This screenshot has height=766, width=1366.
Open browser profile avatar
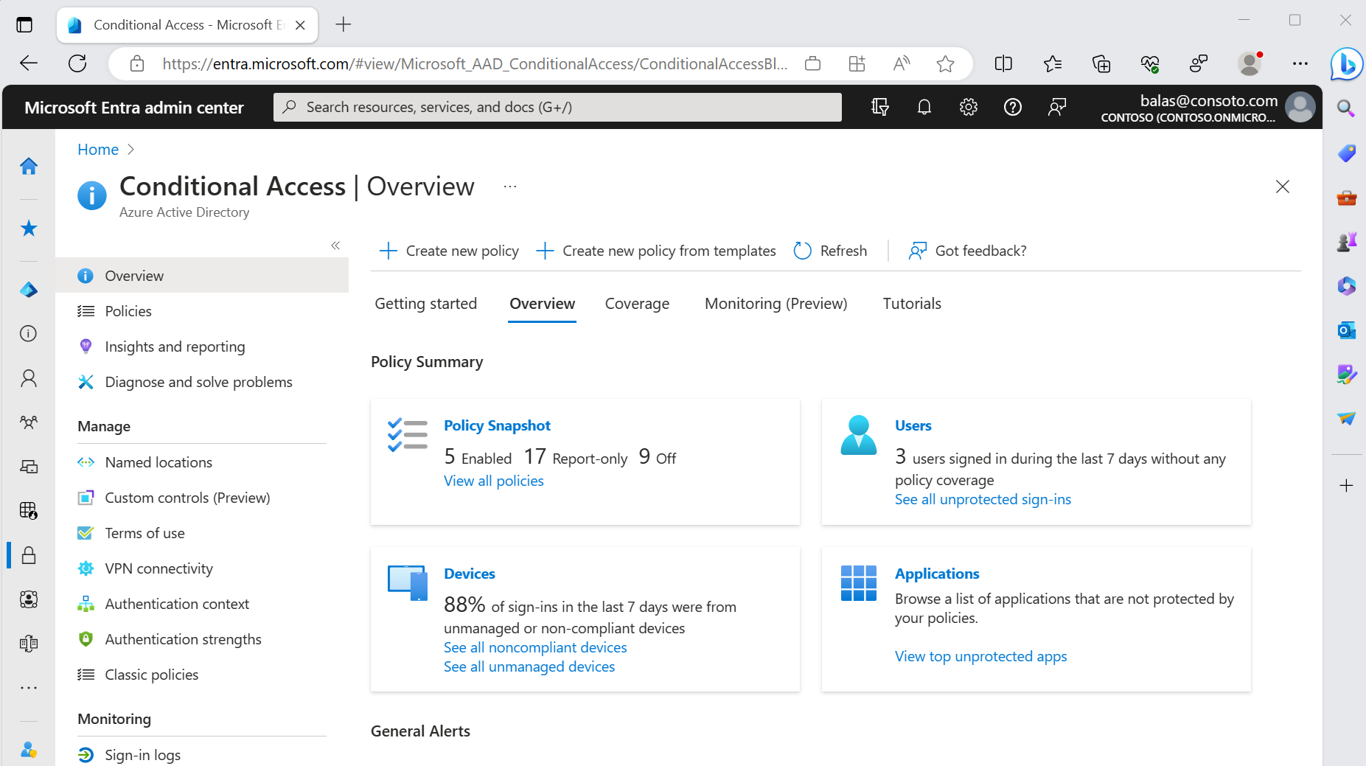1250,63
